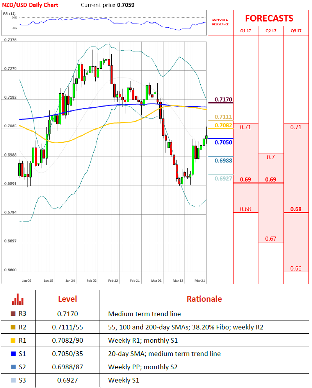Select the S3 light blue color swatch
312x388 pixels.
coord(13,380)
